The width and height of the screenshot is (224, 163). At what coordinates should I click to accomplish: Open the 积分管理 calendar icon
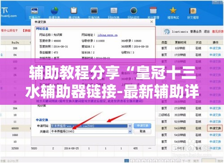[x=153, y=11]
